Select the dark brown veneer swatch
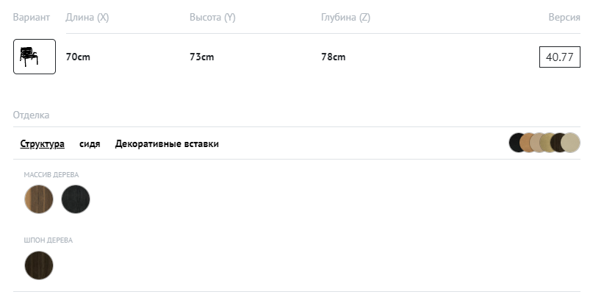Viewport: 604px width, 300px height. tap(39, 265)
